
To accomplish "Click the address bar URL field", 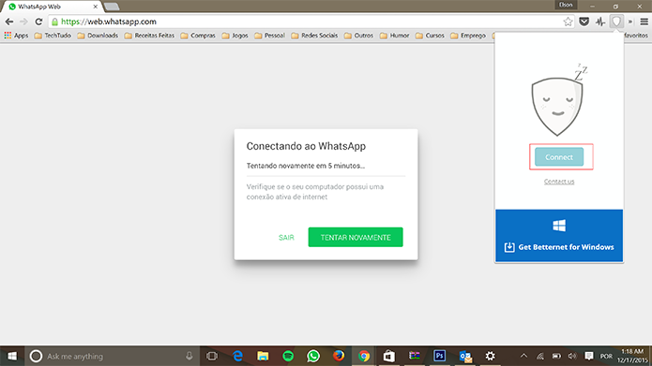I will (308, 22).
